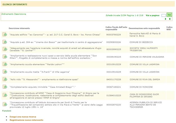Select COMUNE DI RONCONE cell
Viewport: 176px width, 123px height.
click(141, 87)
